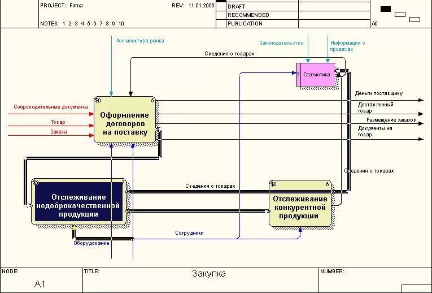The width and height of the screenshot is (432, 293).
Task: Select the Отслеживание конкурентной продукции activity box
Action: 300,203
